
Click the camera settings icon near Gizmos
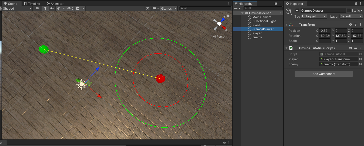[154, 8]
